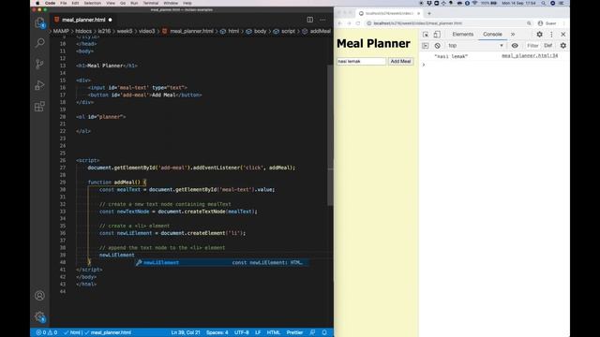600x337 pixels.
Task: Open editor More Actions ellipsis menu
Action: 322,20
